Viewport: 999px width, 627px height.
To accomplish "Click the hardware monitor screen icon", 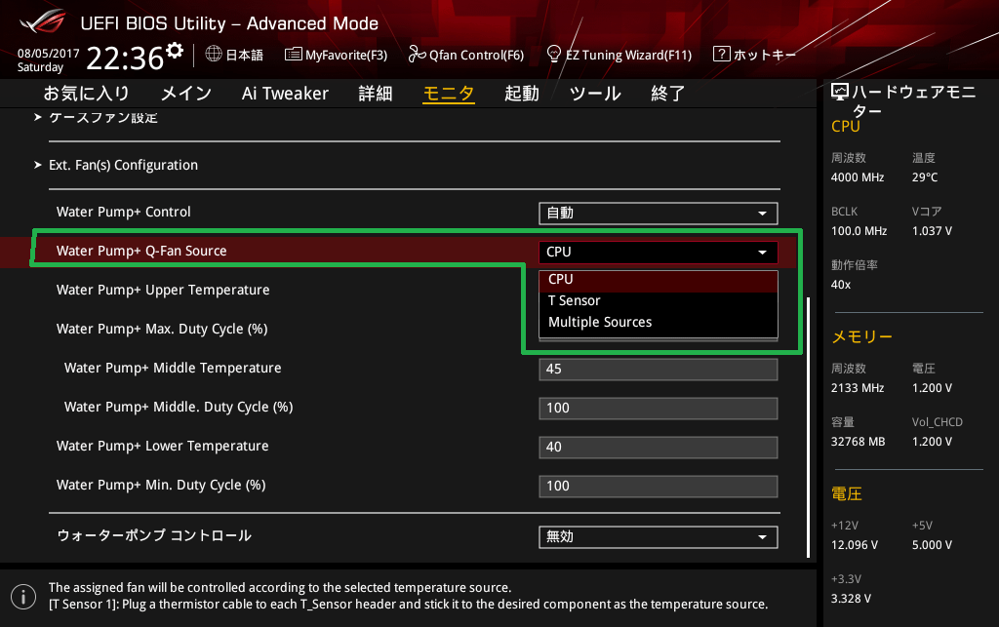I will tap(840, 93).
